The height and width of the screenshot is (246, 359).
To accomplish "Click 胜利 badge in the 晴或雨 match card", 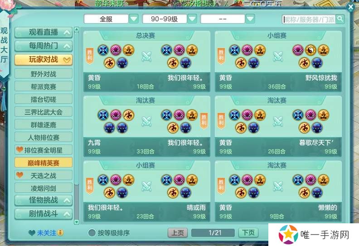I will 90,186.
